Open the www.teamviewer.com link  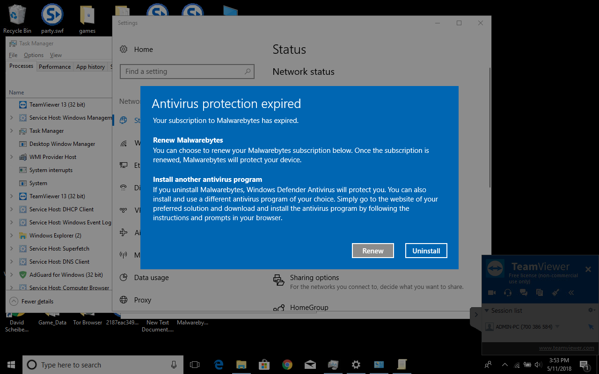coord(566,348)
